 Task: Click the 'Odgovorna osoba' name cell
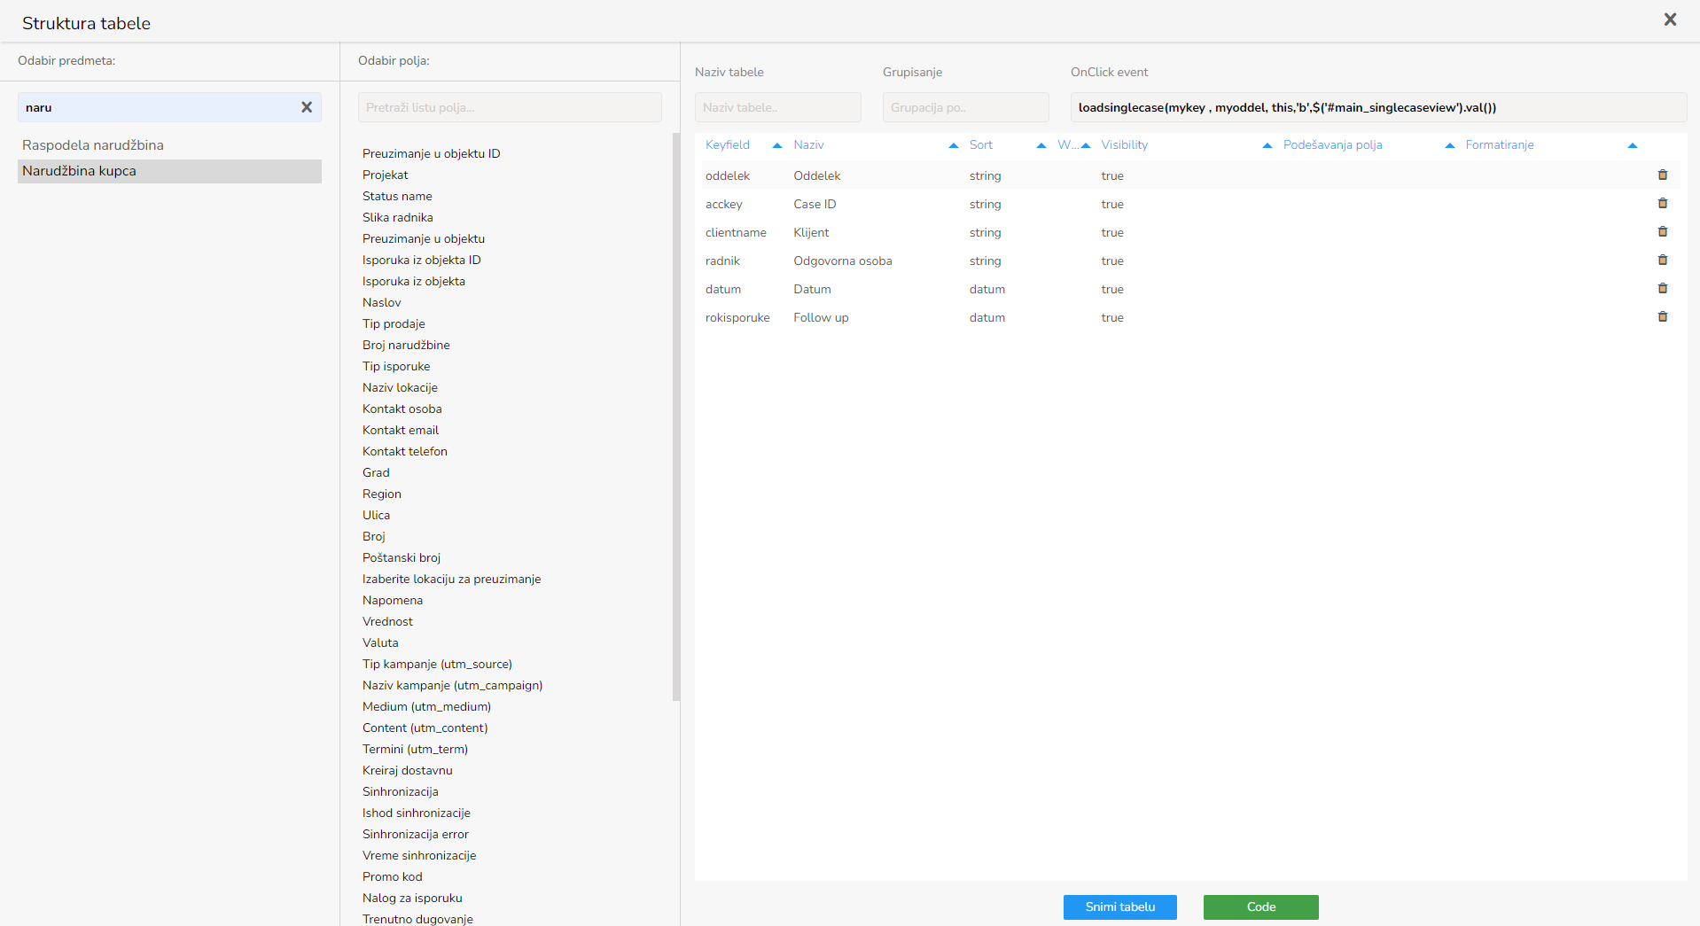point(843,261)
